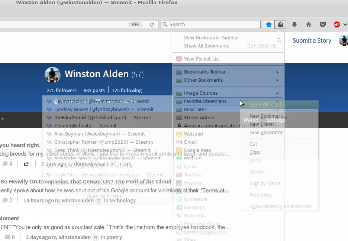The width and height of the screenshot is (348, 241).
Task: Open theBlindSquirl Steemit bookmark
Action: pyautogui.click(x=107, y=117)
